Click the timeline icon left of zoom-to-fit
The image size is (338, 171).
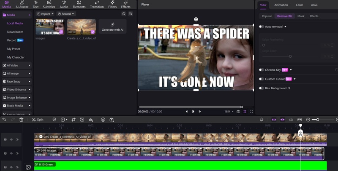291,120
